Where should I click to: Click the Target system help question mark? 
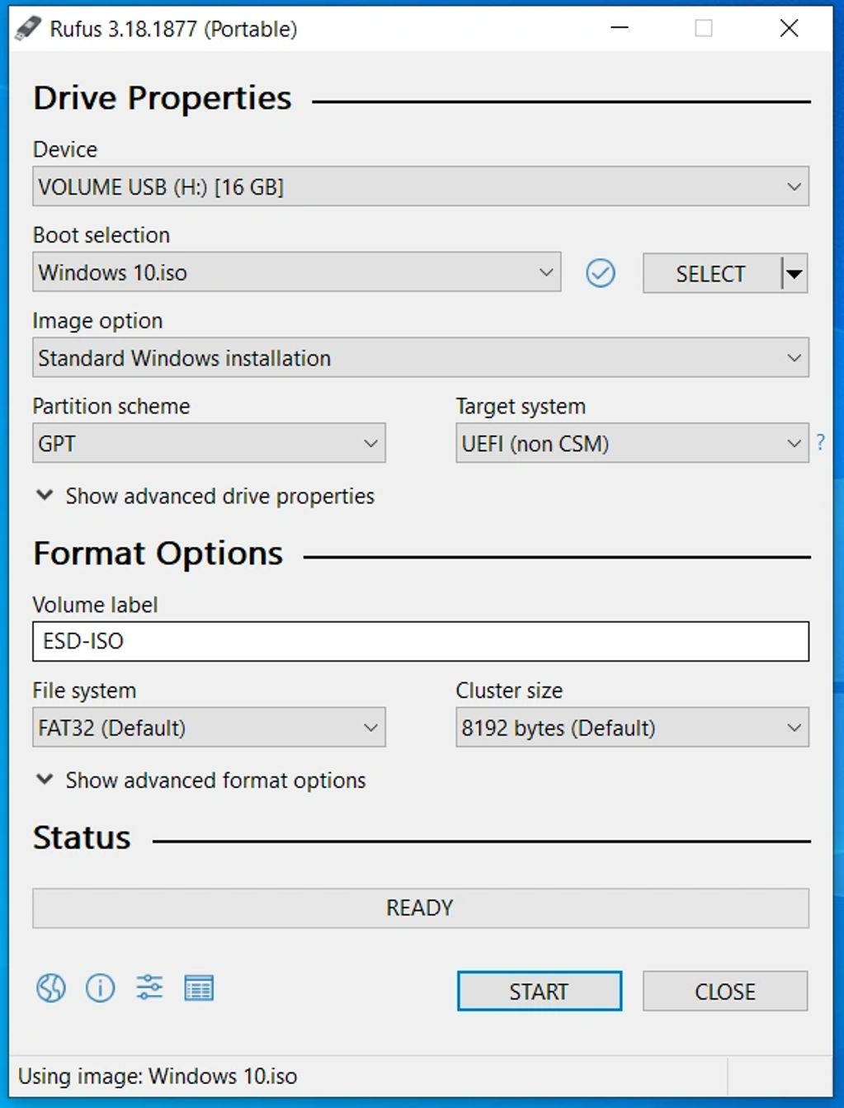coord(820,443)
